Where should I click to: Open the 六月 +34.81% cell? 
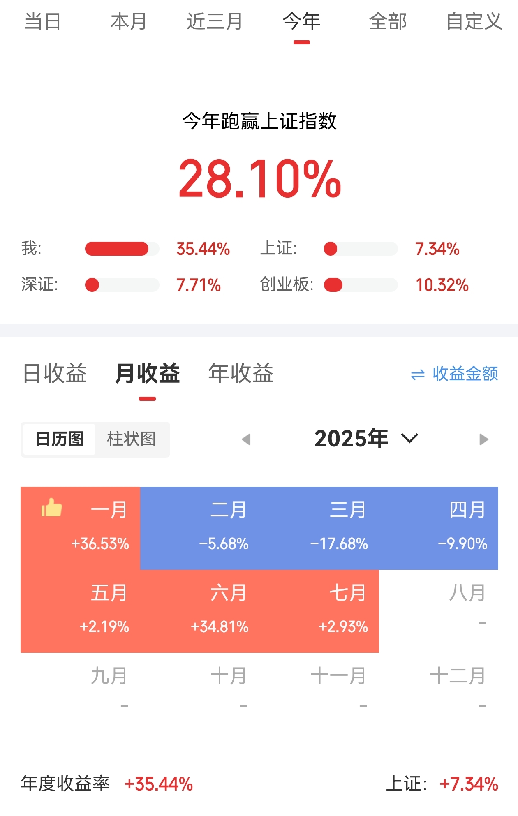tap(200, 611)
